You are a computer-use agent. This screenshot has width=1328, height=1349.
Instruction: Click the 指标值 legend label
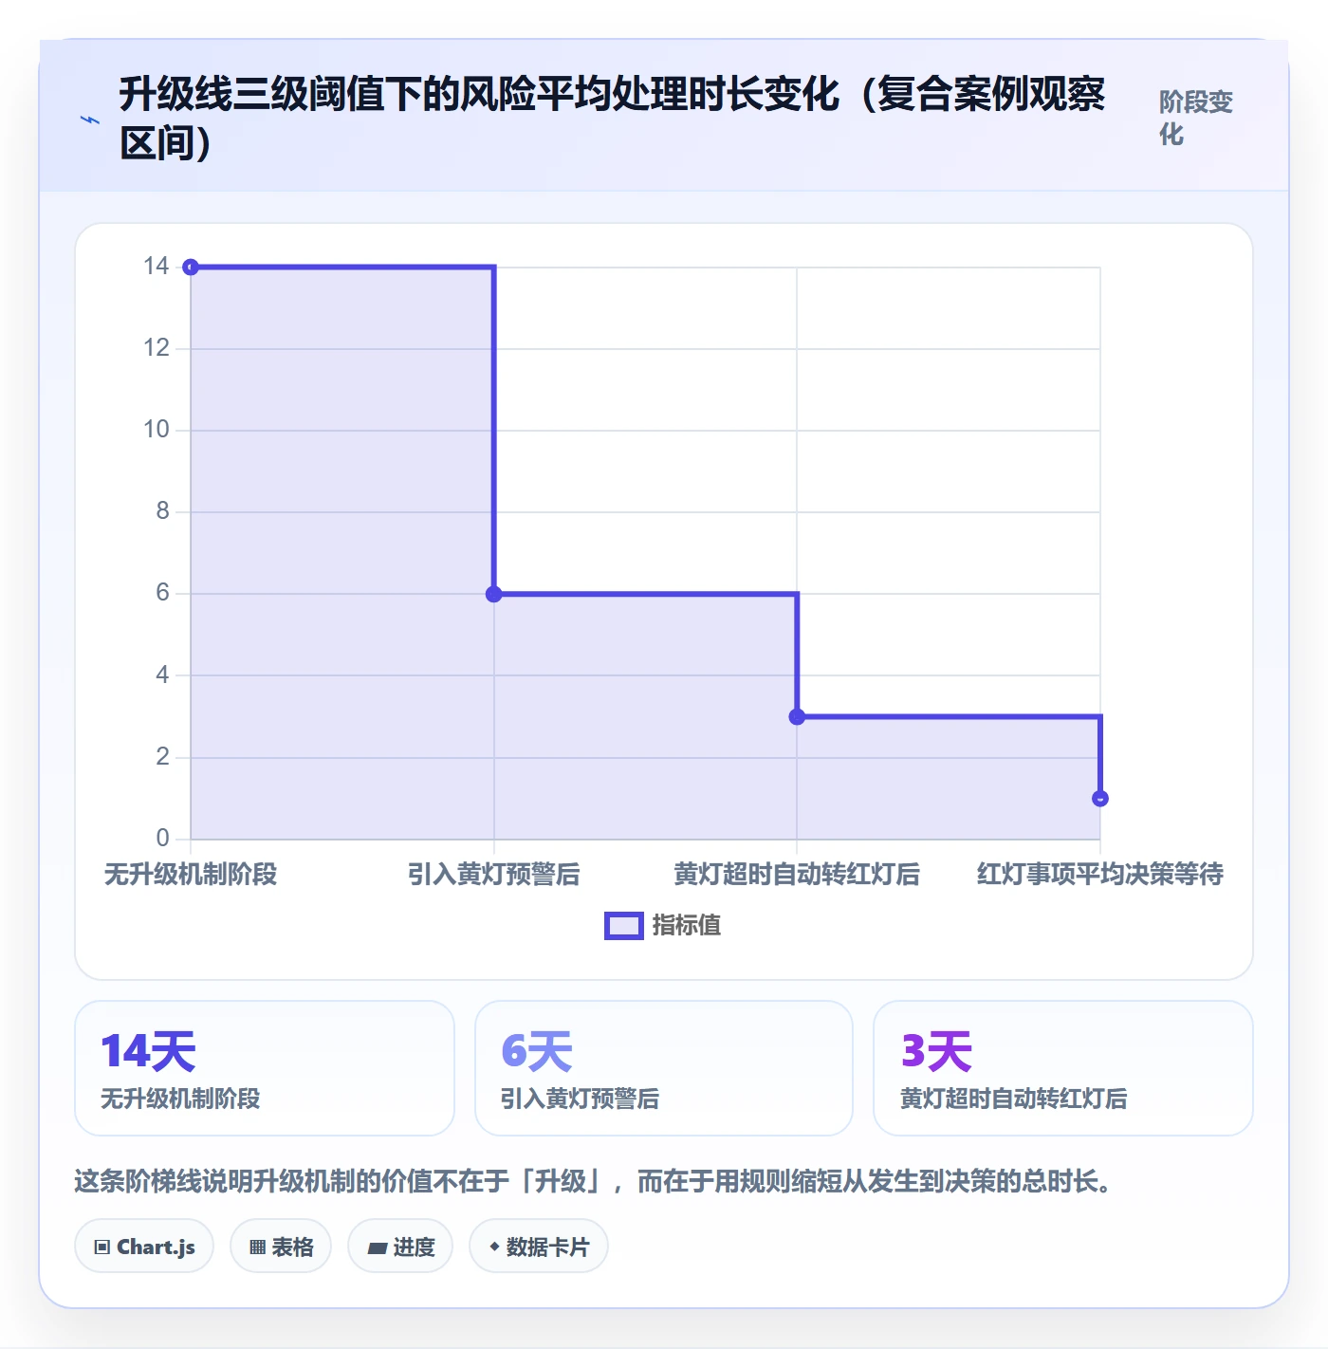tap(687, 925)
